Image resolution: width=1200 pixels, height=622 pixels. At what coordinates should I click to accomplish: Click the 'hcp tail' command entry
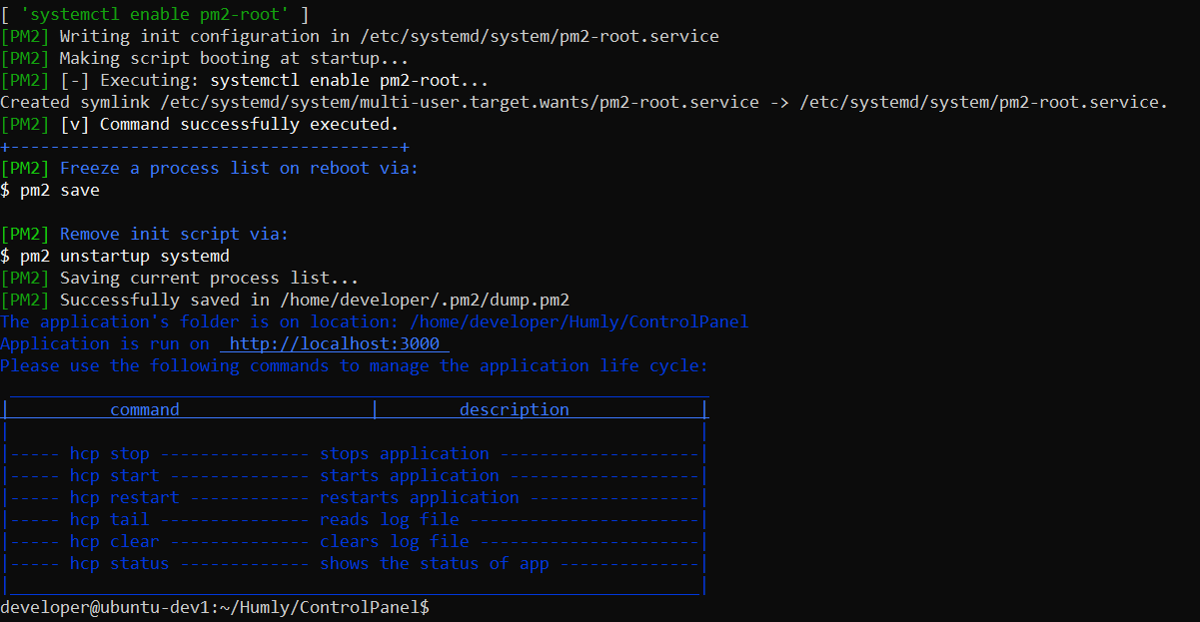107,518
